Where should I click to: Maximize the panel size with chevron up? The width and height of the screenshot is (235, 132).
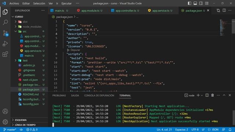click(224, 95)
